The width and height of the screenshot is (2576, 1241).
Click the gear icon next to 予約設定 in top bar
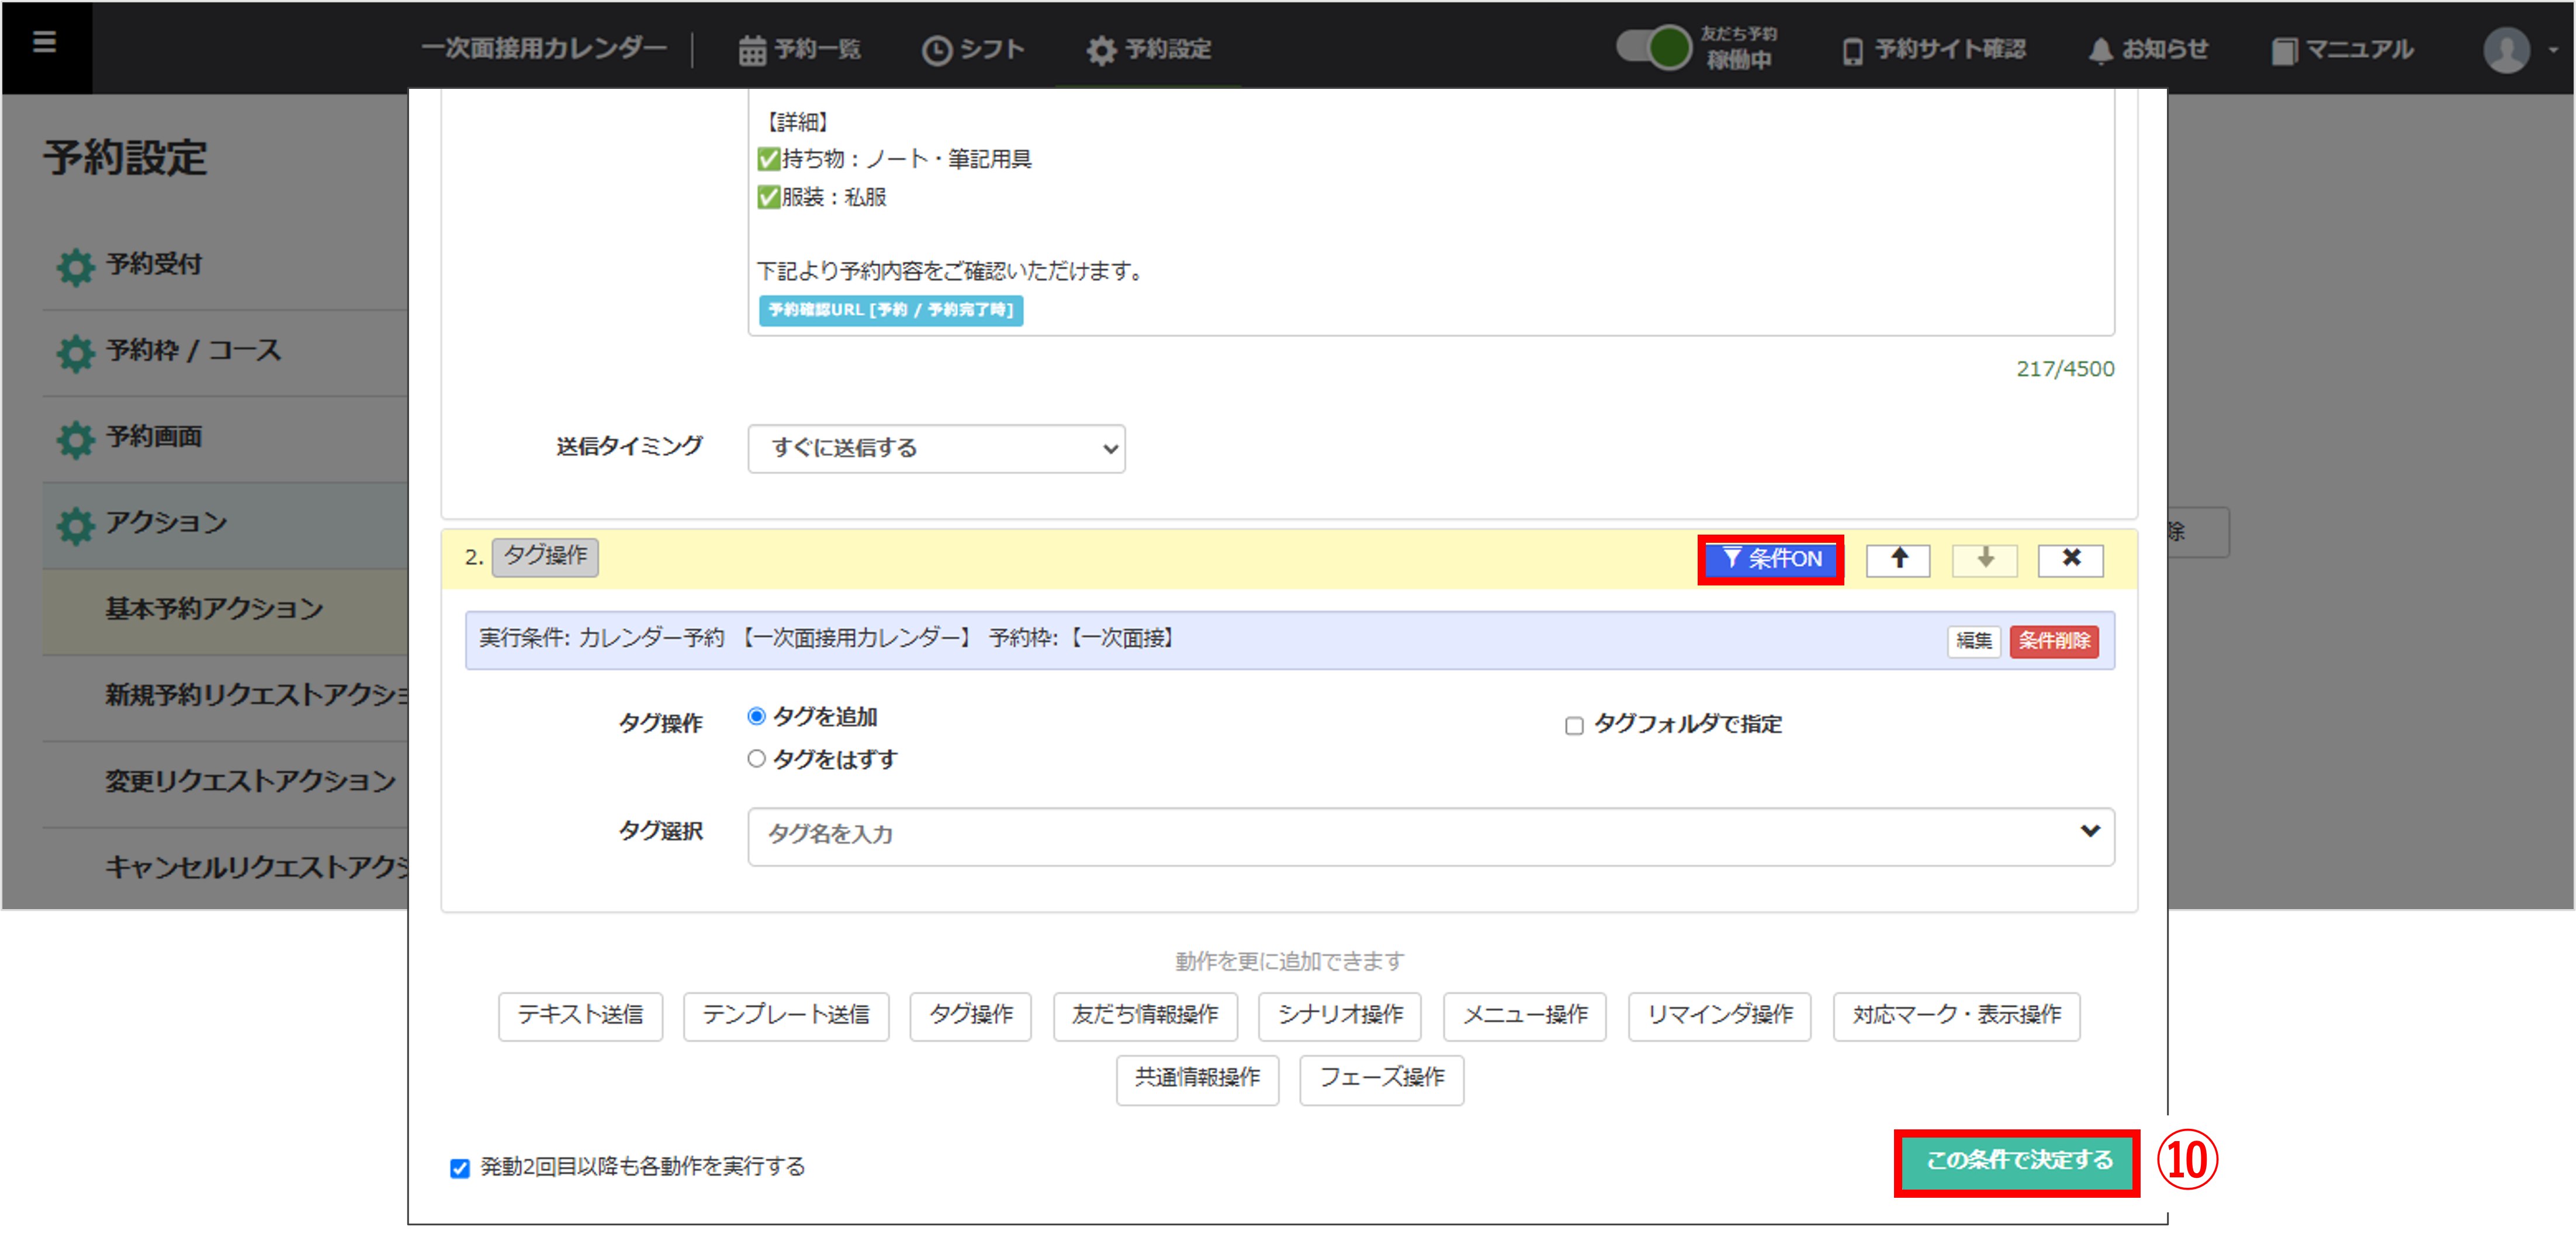[x=1101, y=50]
